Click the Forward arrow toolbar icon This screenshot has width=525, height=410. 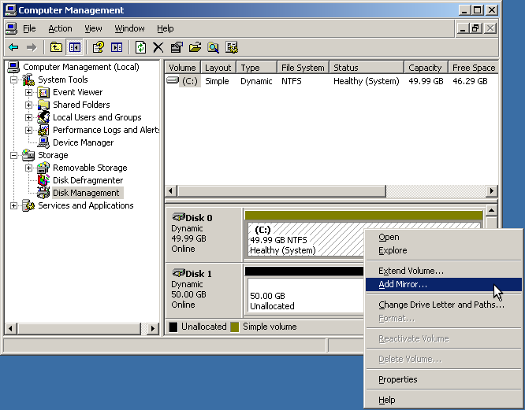[32, 47]
